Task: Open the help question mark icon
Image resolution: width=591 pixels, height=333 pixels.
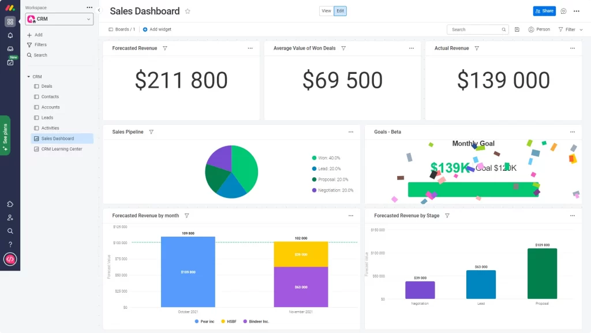Action: 10,245
